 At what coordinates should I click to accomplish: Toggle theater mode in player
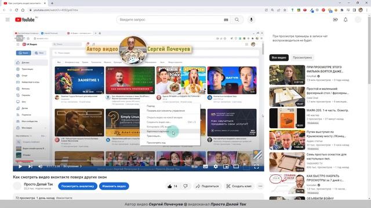(x=236, y=166)
